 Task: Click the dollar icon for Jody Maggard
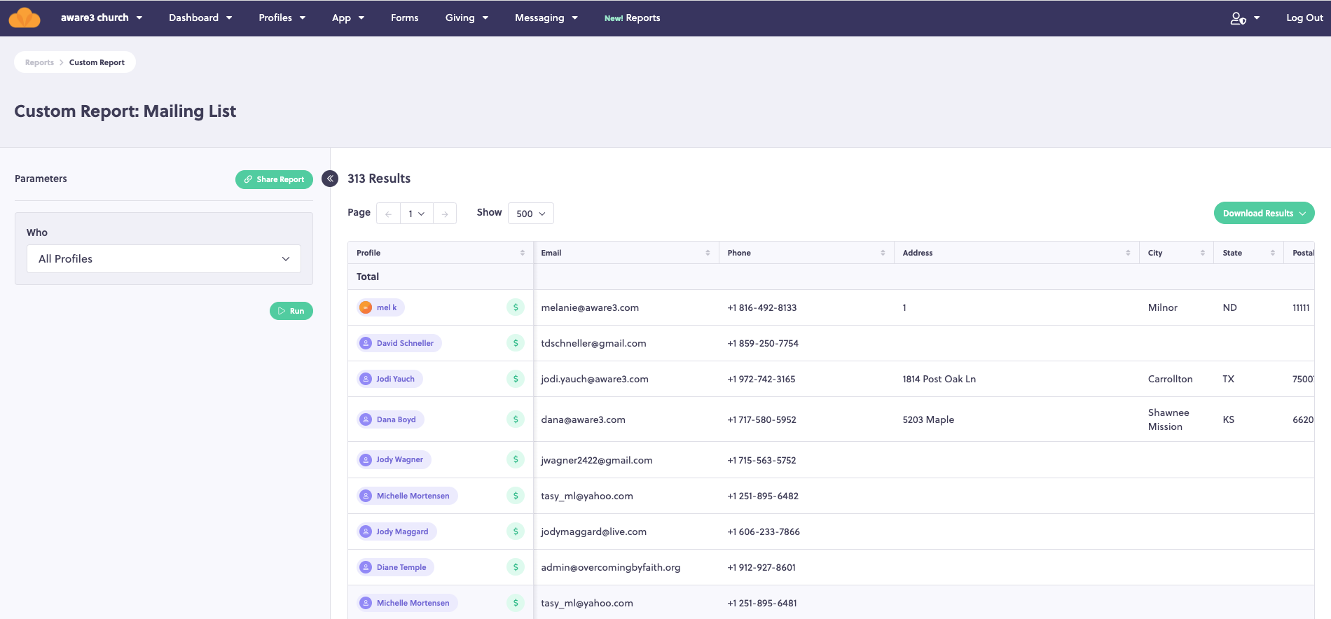coord(516,531)
